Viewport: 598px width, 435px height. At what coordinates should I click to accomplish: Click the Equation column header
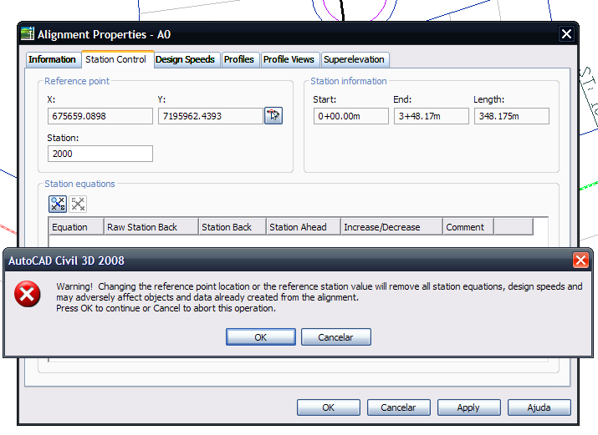click(76, 227)
